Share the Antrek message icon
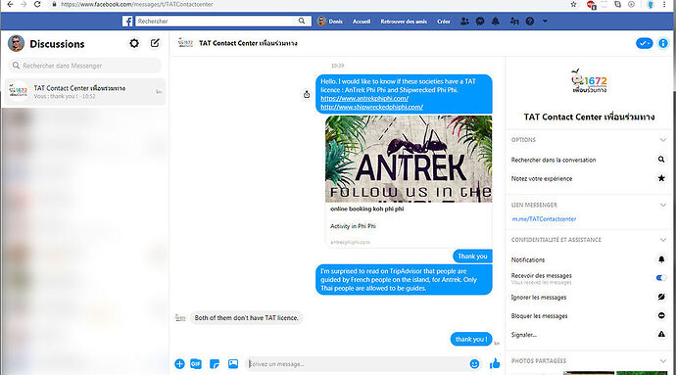 click(x=307, y=94)
